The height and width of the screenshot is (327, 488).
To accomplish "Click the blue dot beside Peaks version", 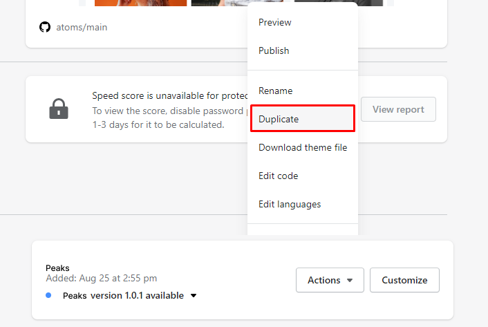I will (x=48, y=295).
